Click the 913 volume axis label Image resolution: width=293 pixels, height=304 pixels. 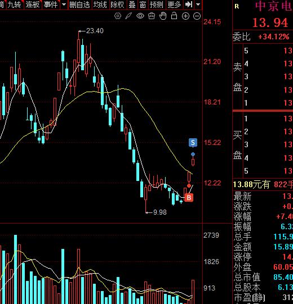click(x=209, y=288)
